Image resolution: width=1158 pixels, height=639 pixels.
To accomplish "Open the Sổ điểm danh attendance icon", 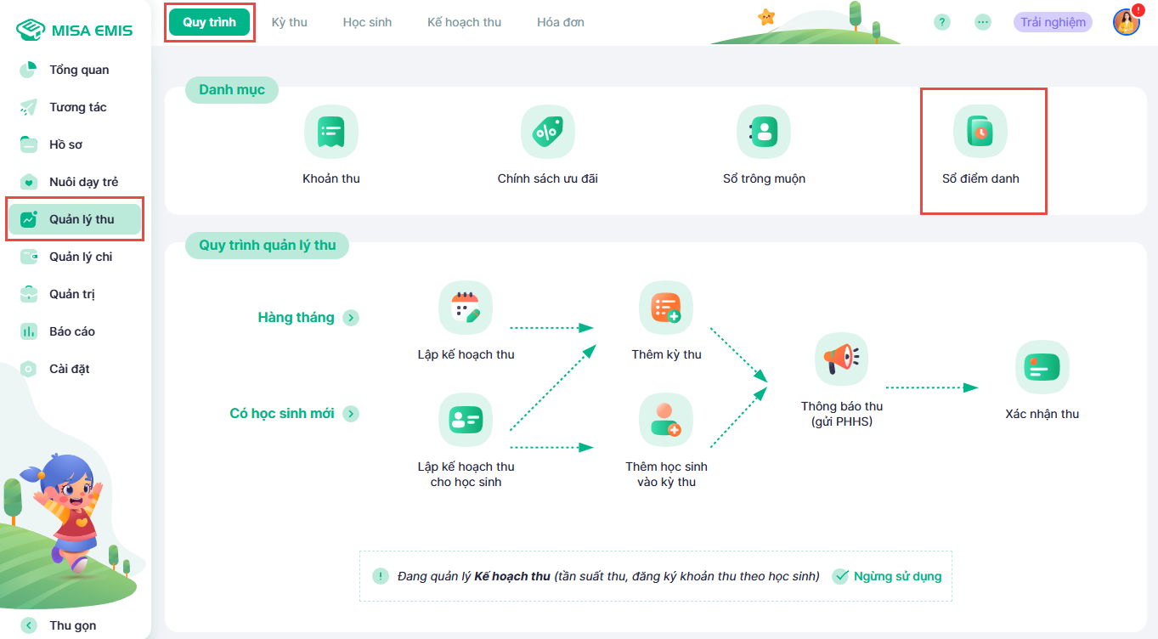I will (x=980, y=132).
